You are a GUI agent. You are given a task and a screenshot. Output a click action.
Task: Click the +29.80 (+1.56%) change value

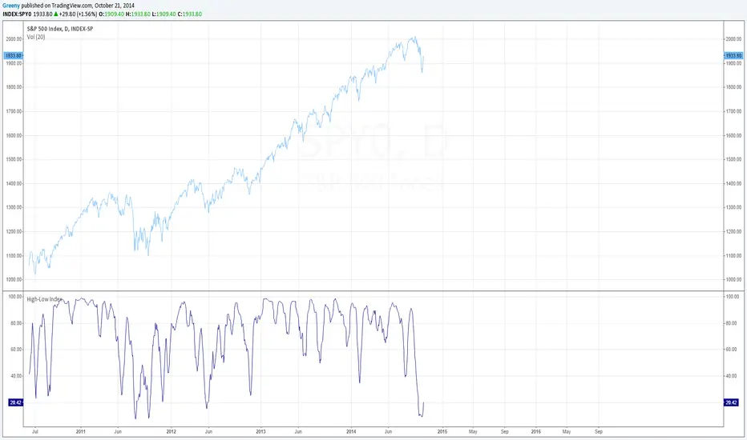click(78, 14)
